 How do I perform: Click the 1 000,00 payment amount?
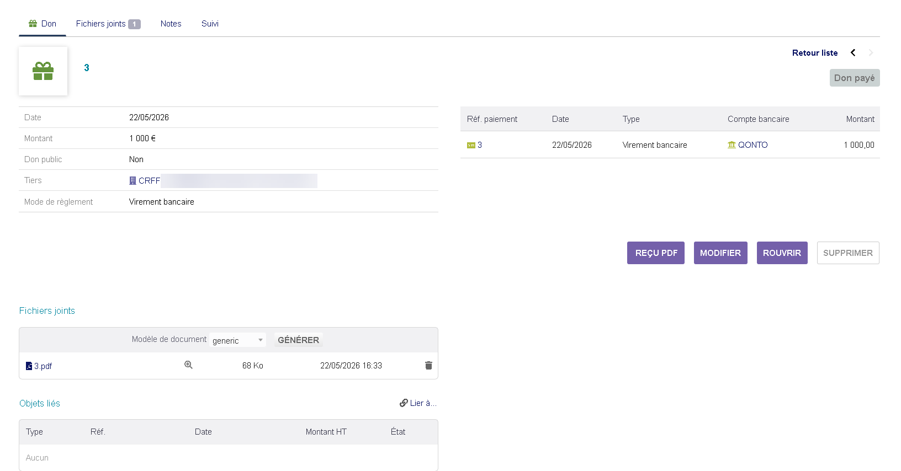click(859, 145)
